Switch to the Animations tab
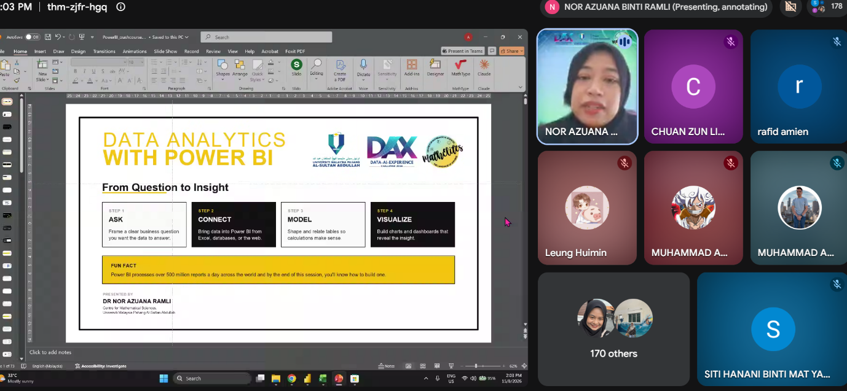The width and height of the screenshot is (847, 391). (135, 52)
